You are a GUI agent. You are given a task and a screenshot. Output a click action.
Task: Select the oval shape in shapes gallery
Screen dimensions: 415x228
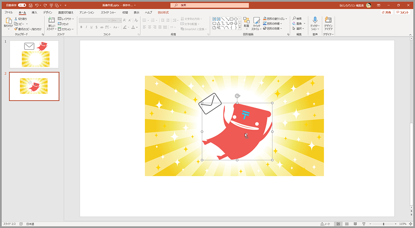pyautogui.click(x=236, y=19)
